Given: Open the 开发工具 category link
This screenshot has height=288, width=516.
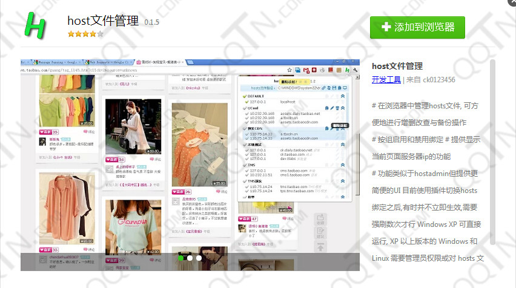Looking at the screenshot, I should pos(386,79).
